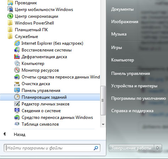
Task: Click the back arrow next to Назад
Action: tap(5, 134)
